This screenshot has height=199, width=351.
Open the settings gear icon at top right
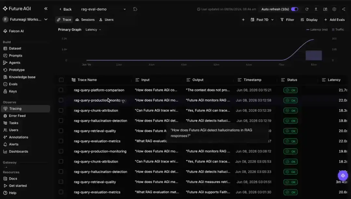pyautogui.click(x=334, y=9)
